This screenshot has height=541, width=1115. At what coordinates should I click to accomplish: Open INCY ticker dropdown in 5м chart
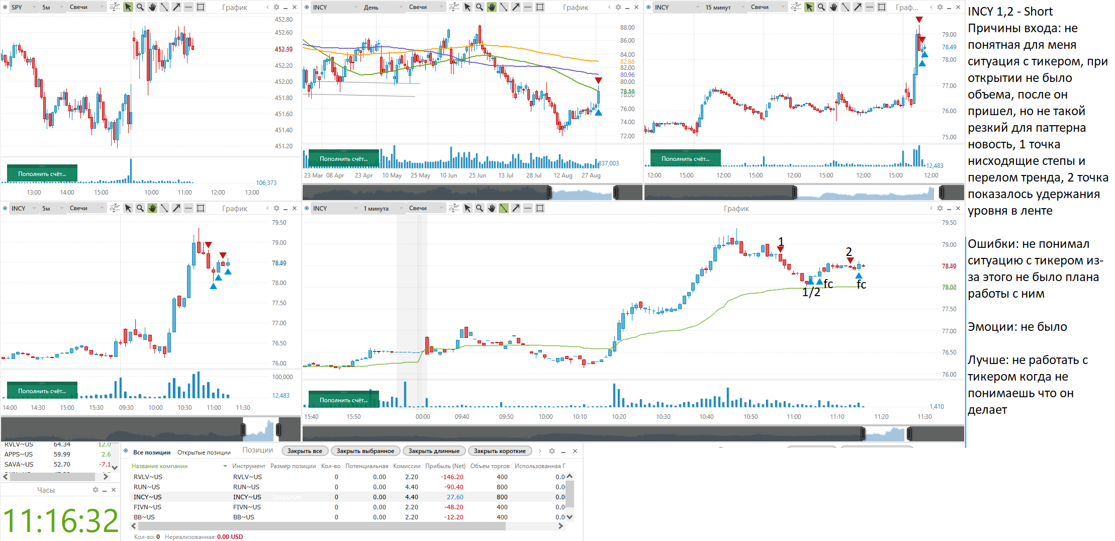click(24, 208)
